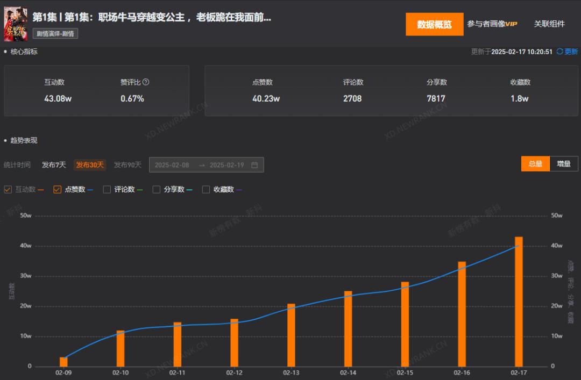Toggle the 互动数 checkbox
The width and height of the screenshot is (581, 380).
point(8,189)
